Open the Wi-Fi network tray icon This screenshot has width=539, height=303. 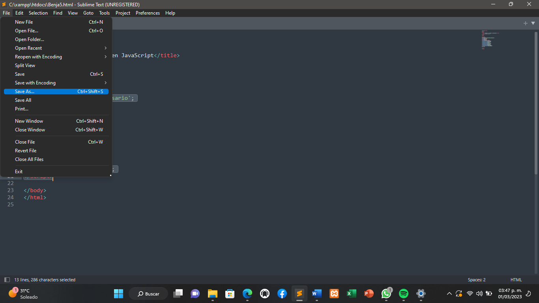[x=470, y=294]
